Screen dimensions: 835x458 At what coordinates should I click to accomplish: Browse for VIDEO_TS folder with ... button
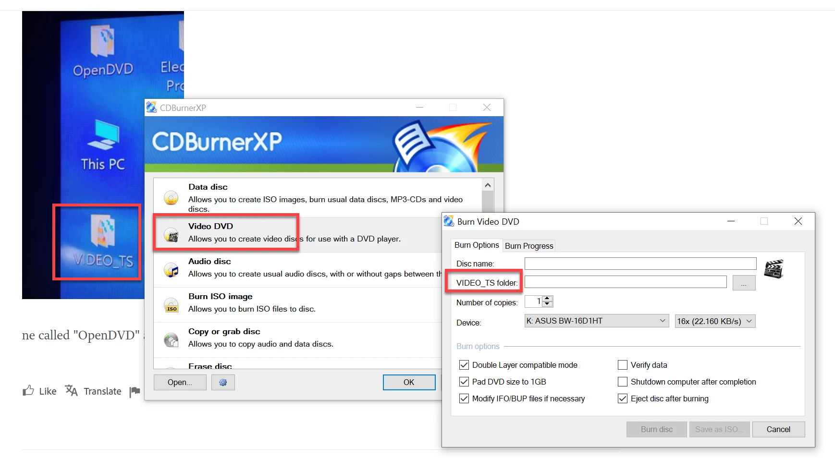(744, 283)
